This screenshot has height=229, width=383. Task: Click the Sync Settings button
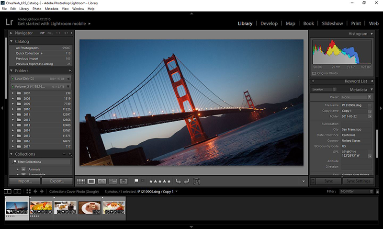[358, 181]
